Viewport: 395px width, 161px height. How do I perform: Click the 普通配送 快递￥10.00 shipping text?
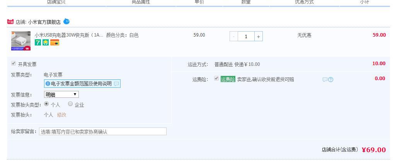point(237,65)
